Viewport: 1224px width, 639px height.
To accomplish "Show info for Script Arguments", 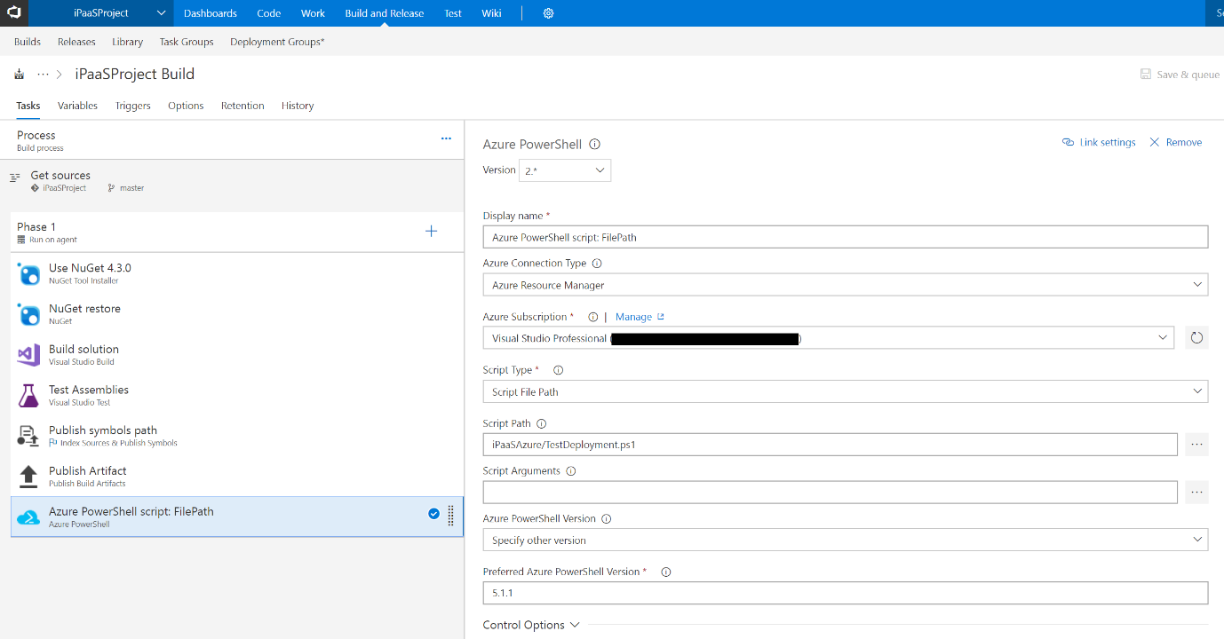I will point(571,471).
